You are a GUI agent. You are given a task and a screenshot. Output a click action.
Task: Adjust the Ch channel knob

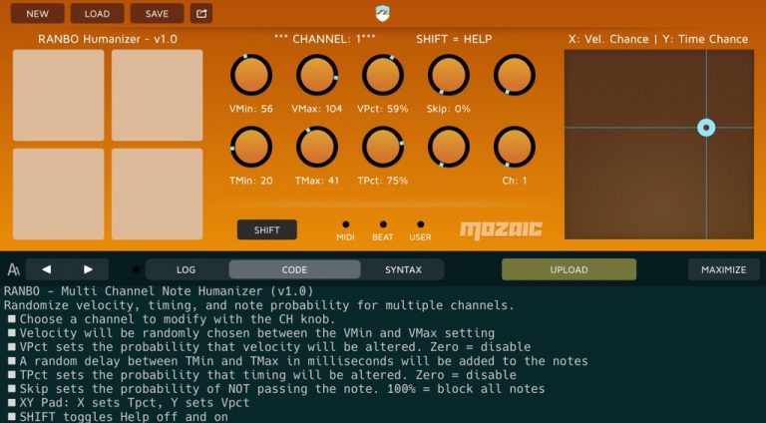coord(515,147)
